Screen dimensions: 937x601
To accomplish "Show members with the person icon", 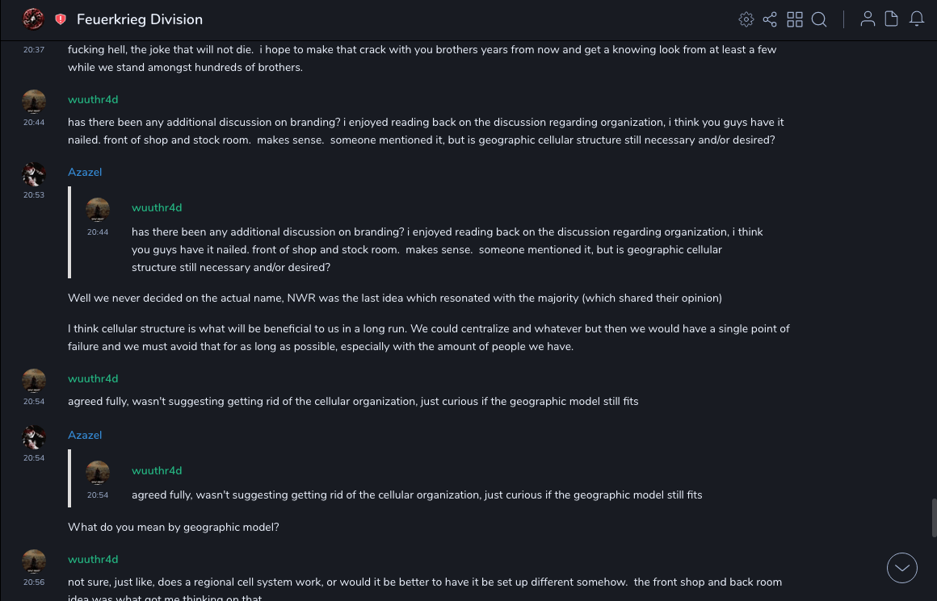I will [868, 19].
